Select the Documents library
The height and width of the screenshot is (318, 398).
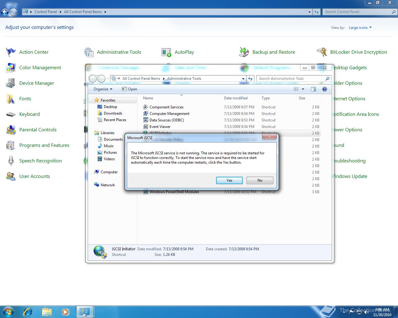[x=113, y=139]
